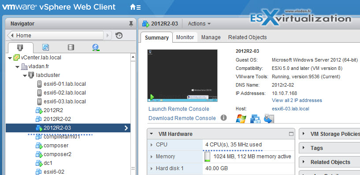
Task: Collapse the vCenter.lab.local tree node
Action: 10,58
